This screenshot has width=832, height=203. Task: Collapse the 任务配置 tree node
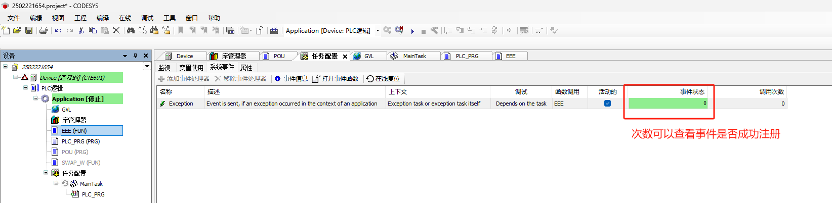tap(46, 172)
